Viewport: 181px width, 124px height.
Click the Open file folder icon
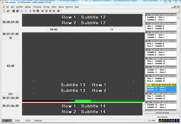pyautogui.click(x=8, y=11)
